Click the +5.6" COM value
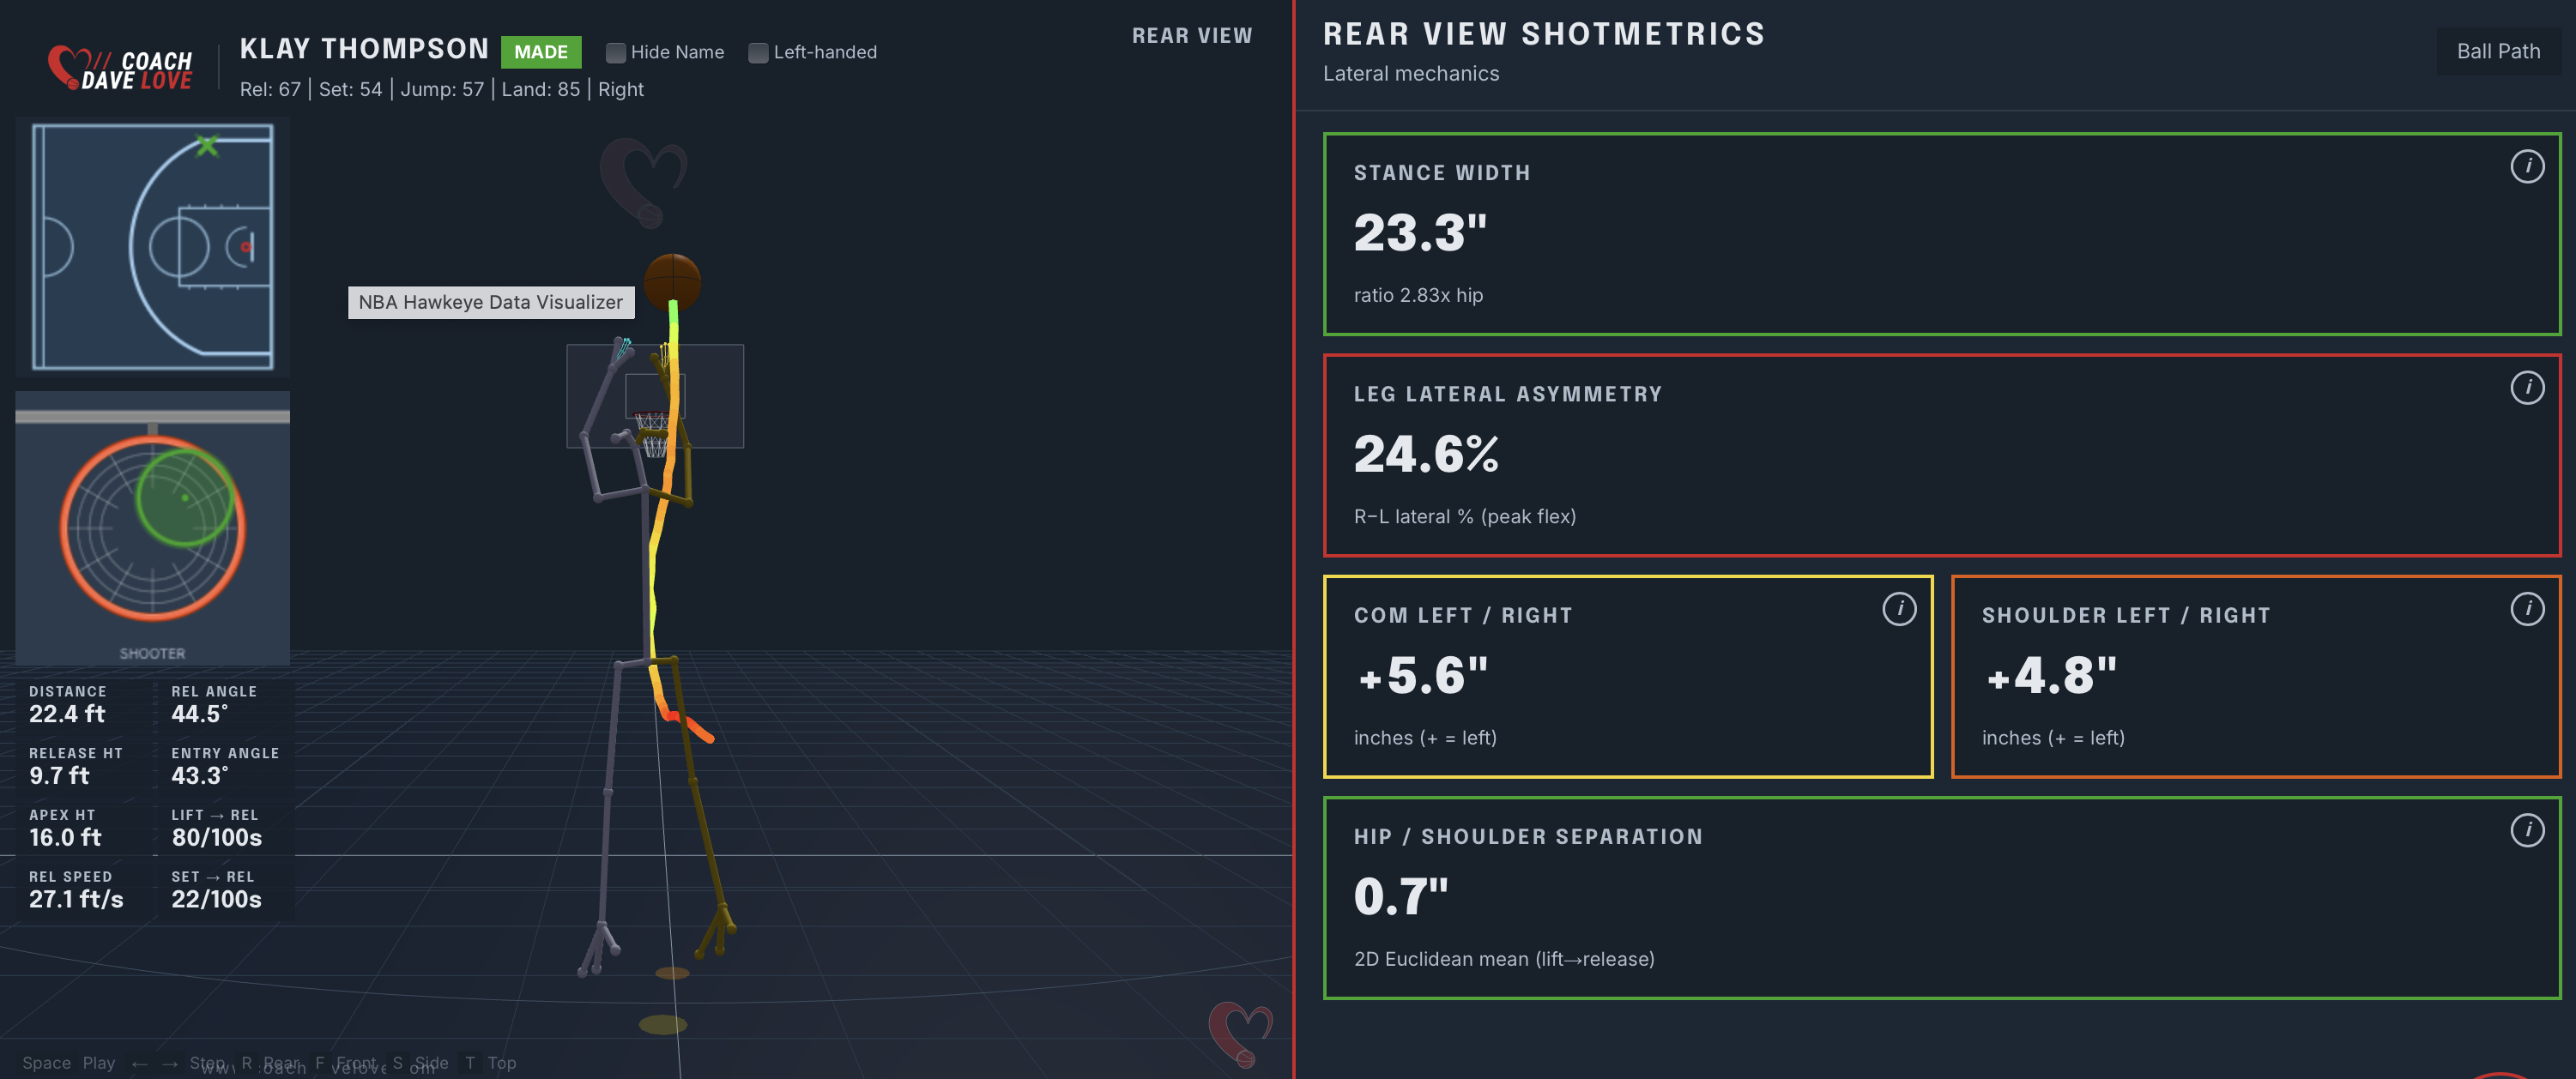Screen dimensions: 2576x1079 click(x=1423, y=675)
